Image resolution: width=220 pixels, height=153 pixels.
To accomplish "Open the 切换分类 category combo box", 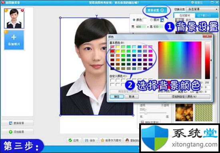I will point(202,10).
